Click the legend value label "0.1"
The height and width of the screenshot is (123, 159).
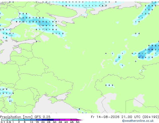3,122
